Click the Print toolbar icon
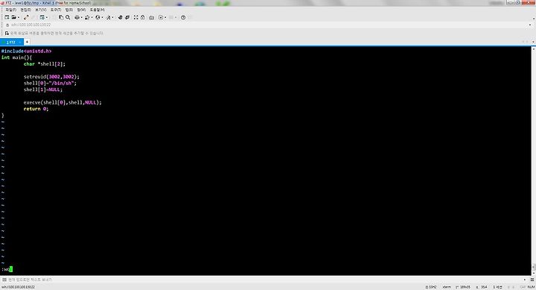536x290 pixels. pyautogui.click(x=77, y=17)
